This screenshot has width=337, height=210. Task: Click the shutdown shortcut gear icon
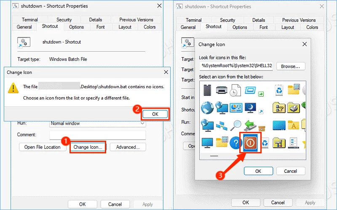(24, 42)
